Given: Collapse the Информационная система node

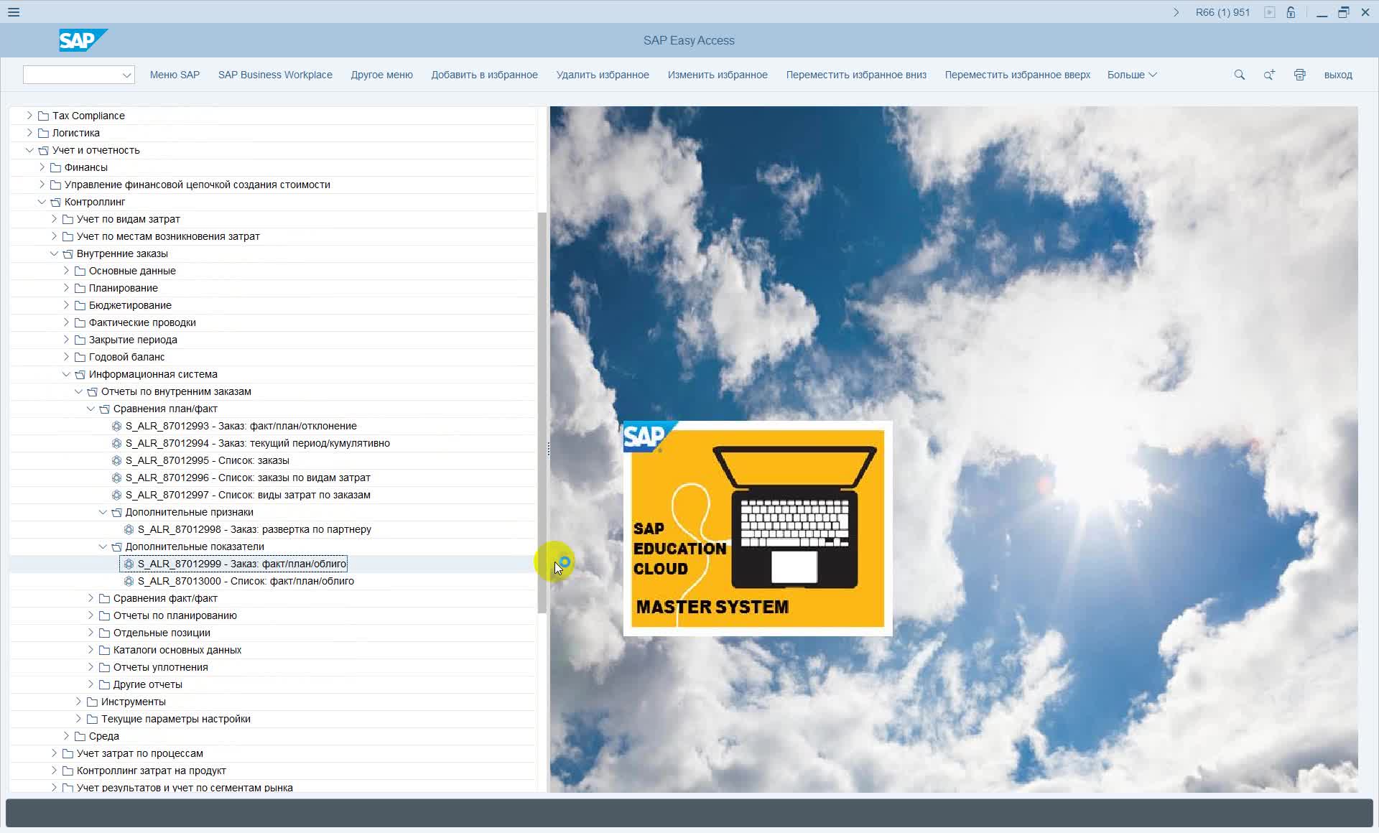Looking at the screenshot, I should tap(66, 374).
